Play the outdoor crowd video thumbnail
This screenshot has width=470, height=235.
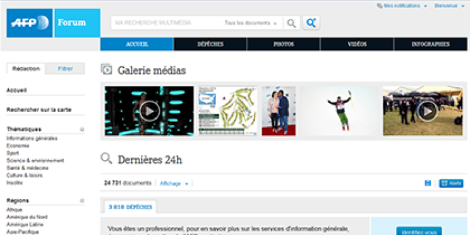coord(423,111)
